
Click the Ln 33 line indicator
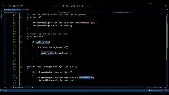click(149, 87)
